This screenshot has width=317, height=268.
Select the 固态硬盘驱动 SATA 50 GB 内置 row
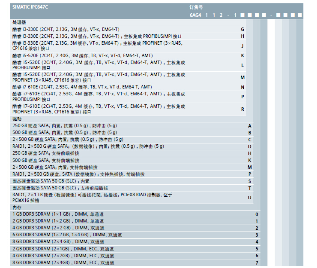[x=51, y=181]
